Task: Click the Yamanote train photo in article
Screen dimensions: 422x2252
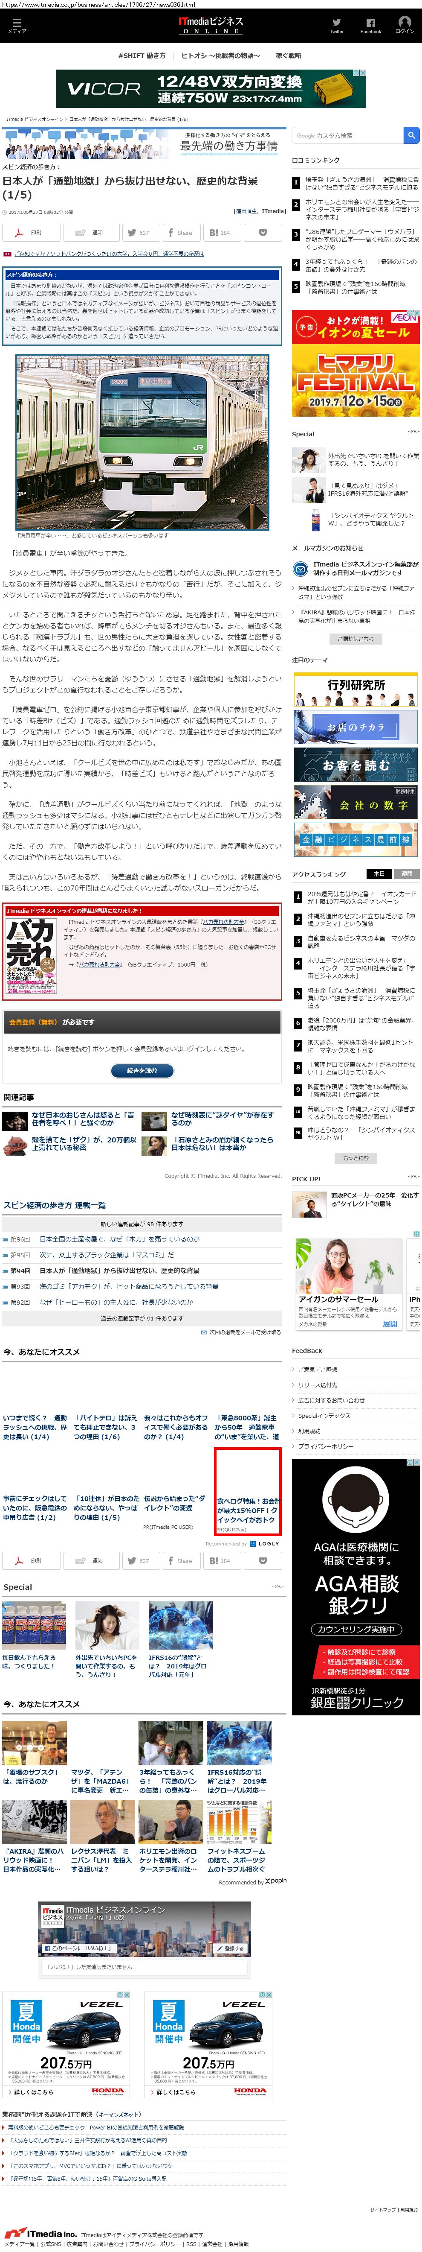Action: click(x=142, y=442)
